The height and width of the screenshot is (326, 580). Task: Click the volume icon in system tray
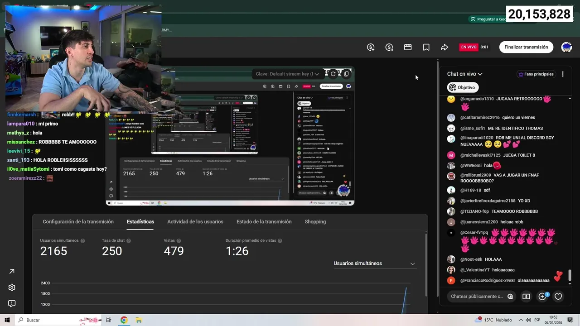[x=528, y=320]
